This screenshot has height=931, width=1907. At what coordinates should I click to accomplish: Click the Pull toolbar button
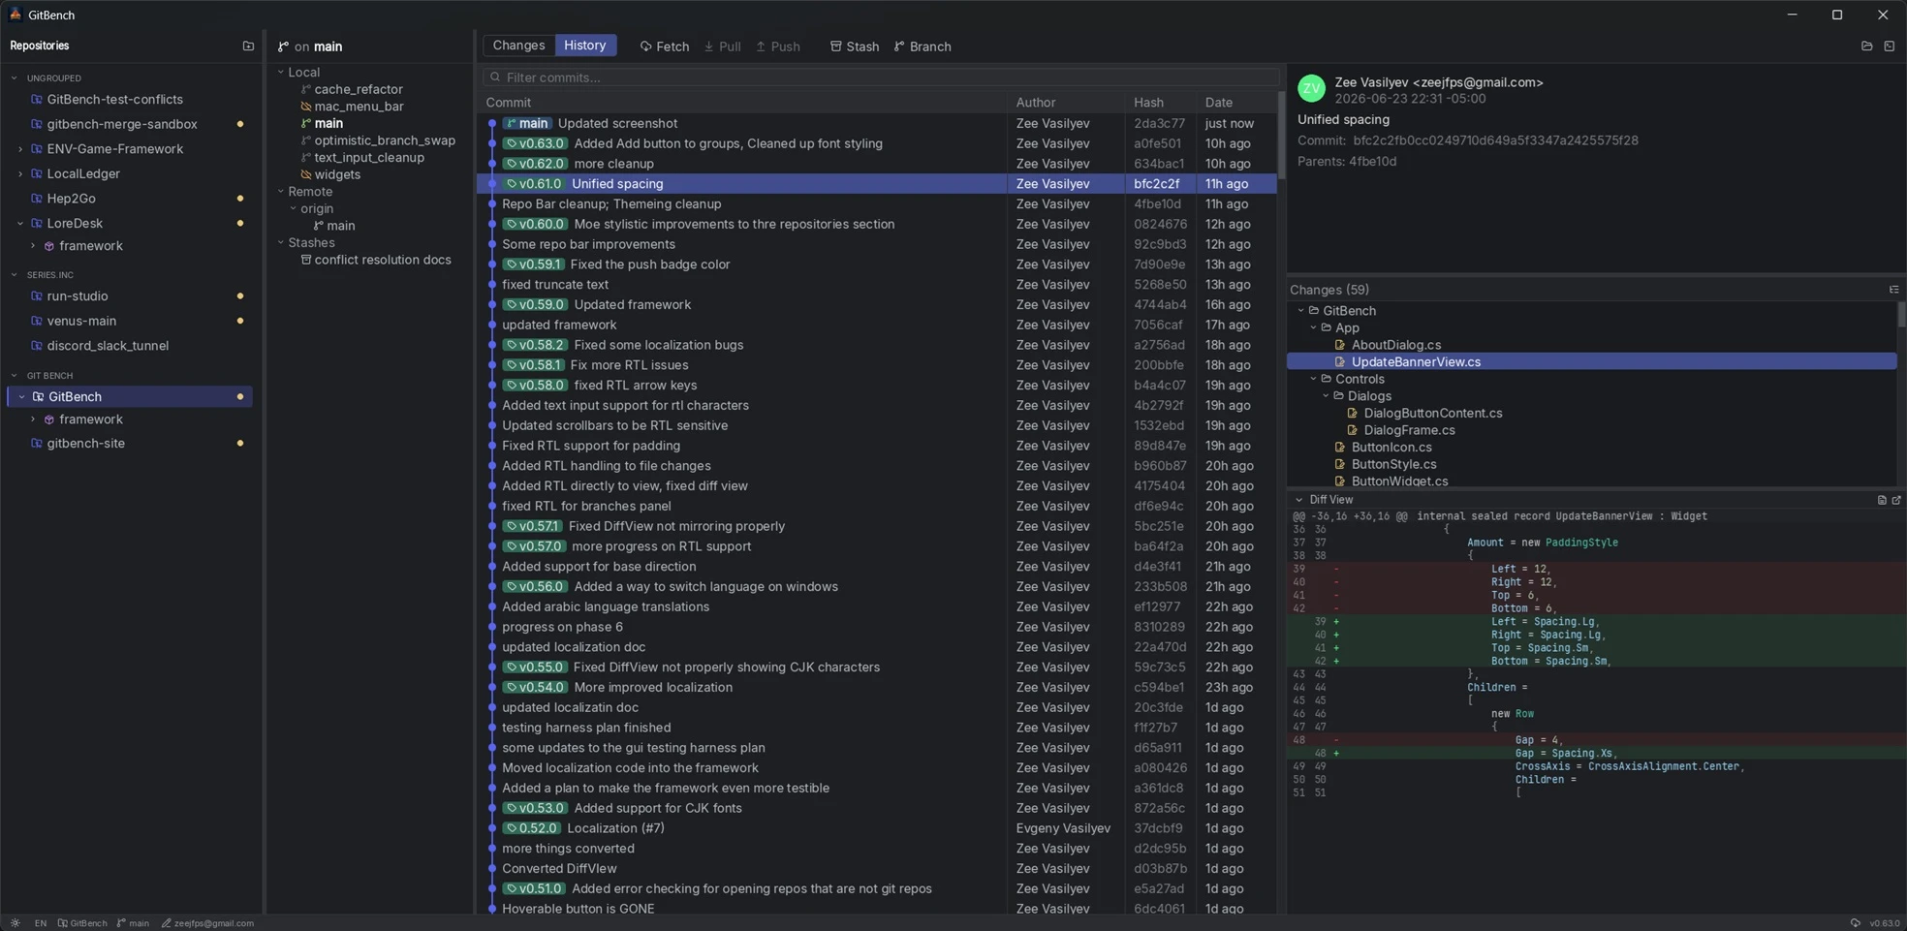(723, 47)
